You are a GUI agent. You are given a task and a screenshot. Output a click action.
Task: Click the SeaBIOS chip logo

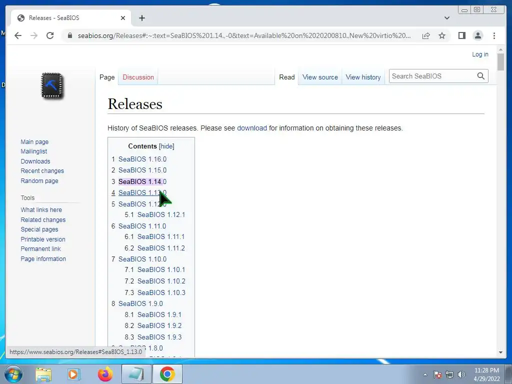click(52, 85)
